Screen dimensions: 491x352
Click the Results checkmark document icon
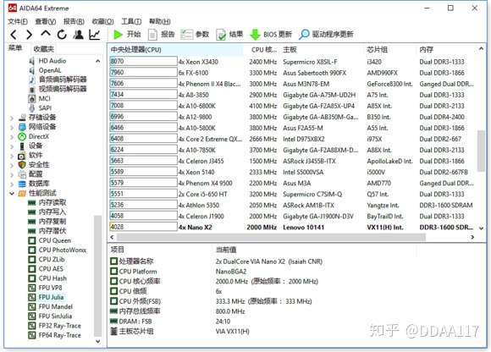coord(221,35)
